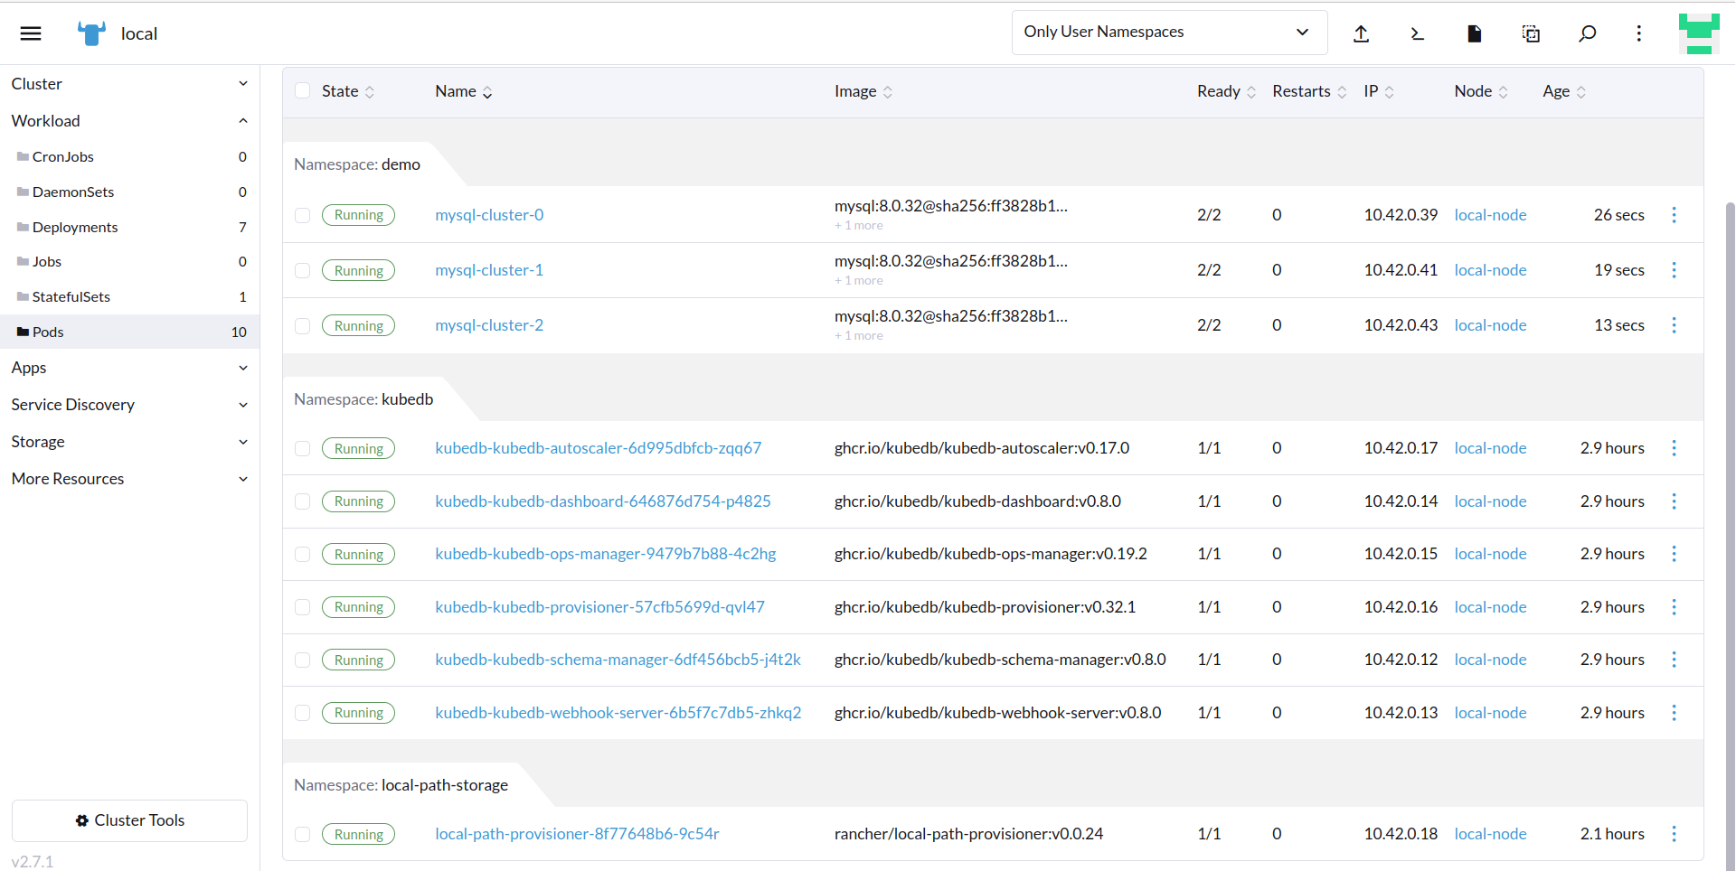Open the kebab menu for local-path-provisioner pod
This screenshot has height=871, width=1736.
pos(1674,834)
